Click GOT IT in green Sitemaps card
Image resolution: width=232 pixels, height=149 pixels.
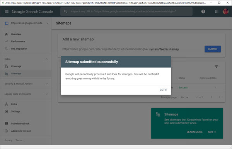[x=212, y=132]
